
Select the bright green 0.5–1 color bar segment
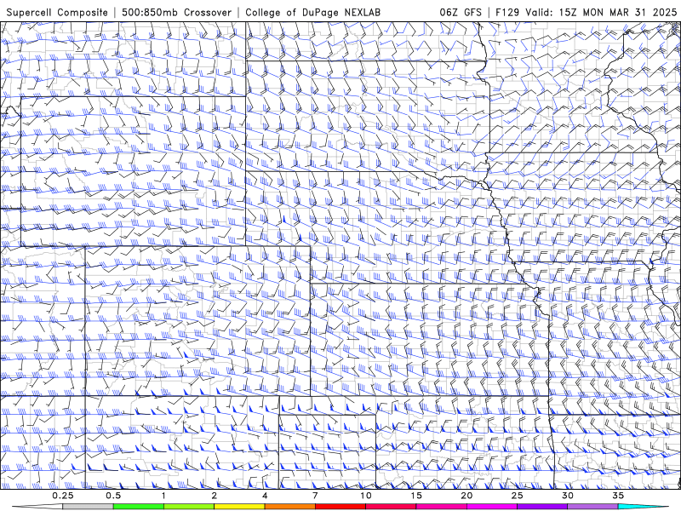coord(139,507)
